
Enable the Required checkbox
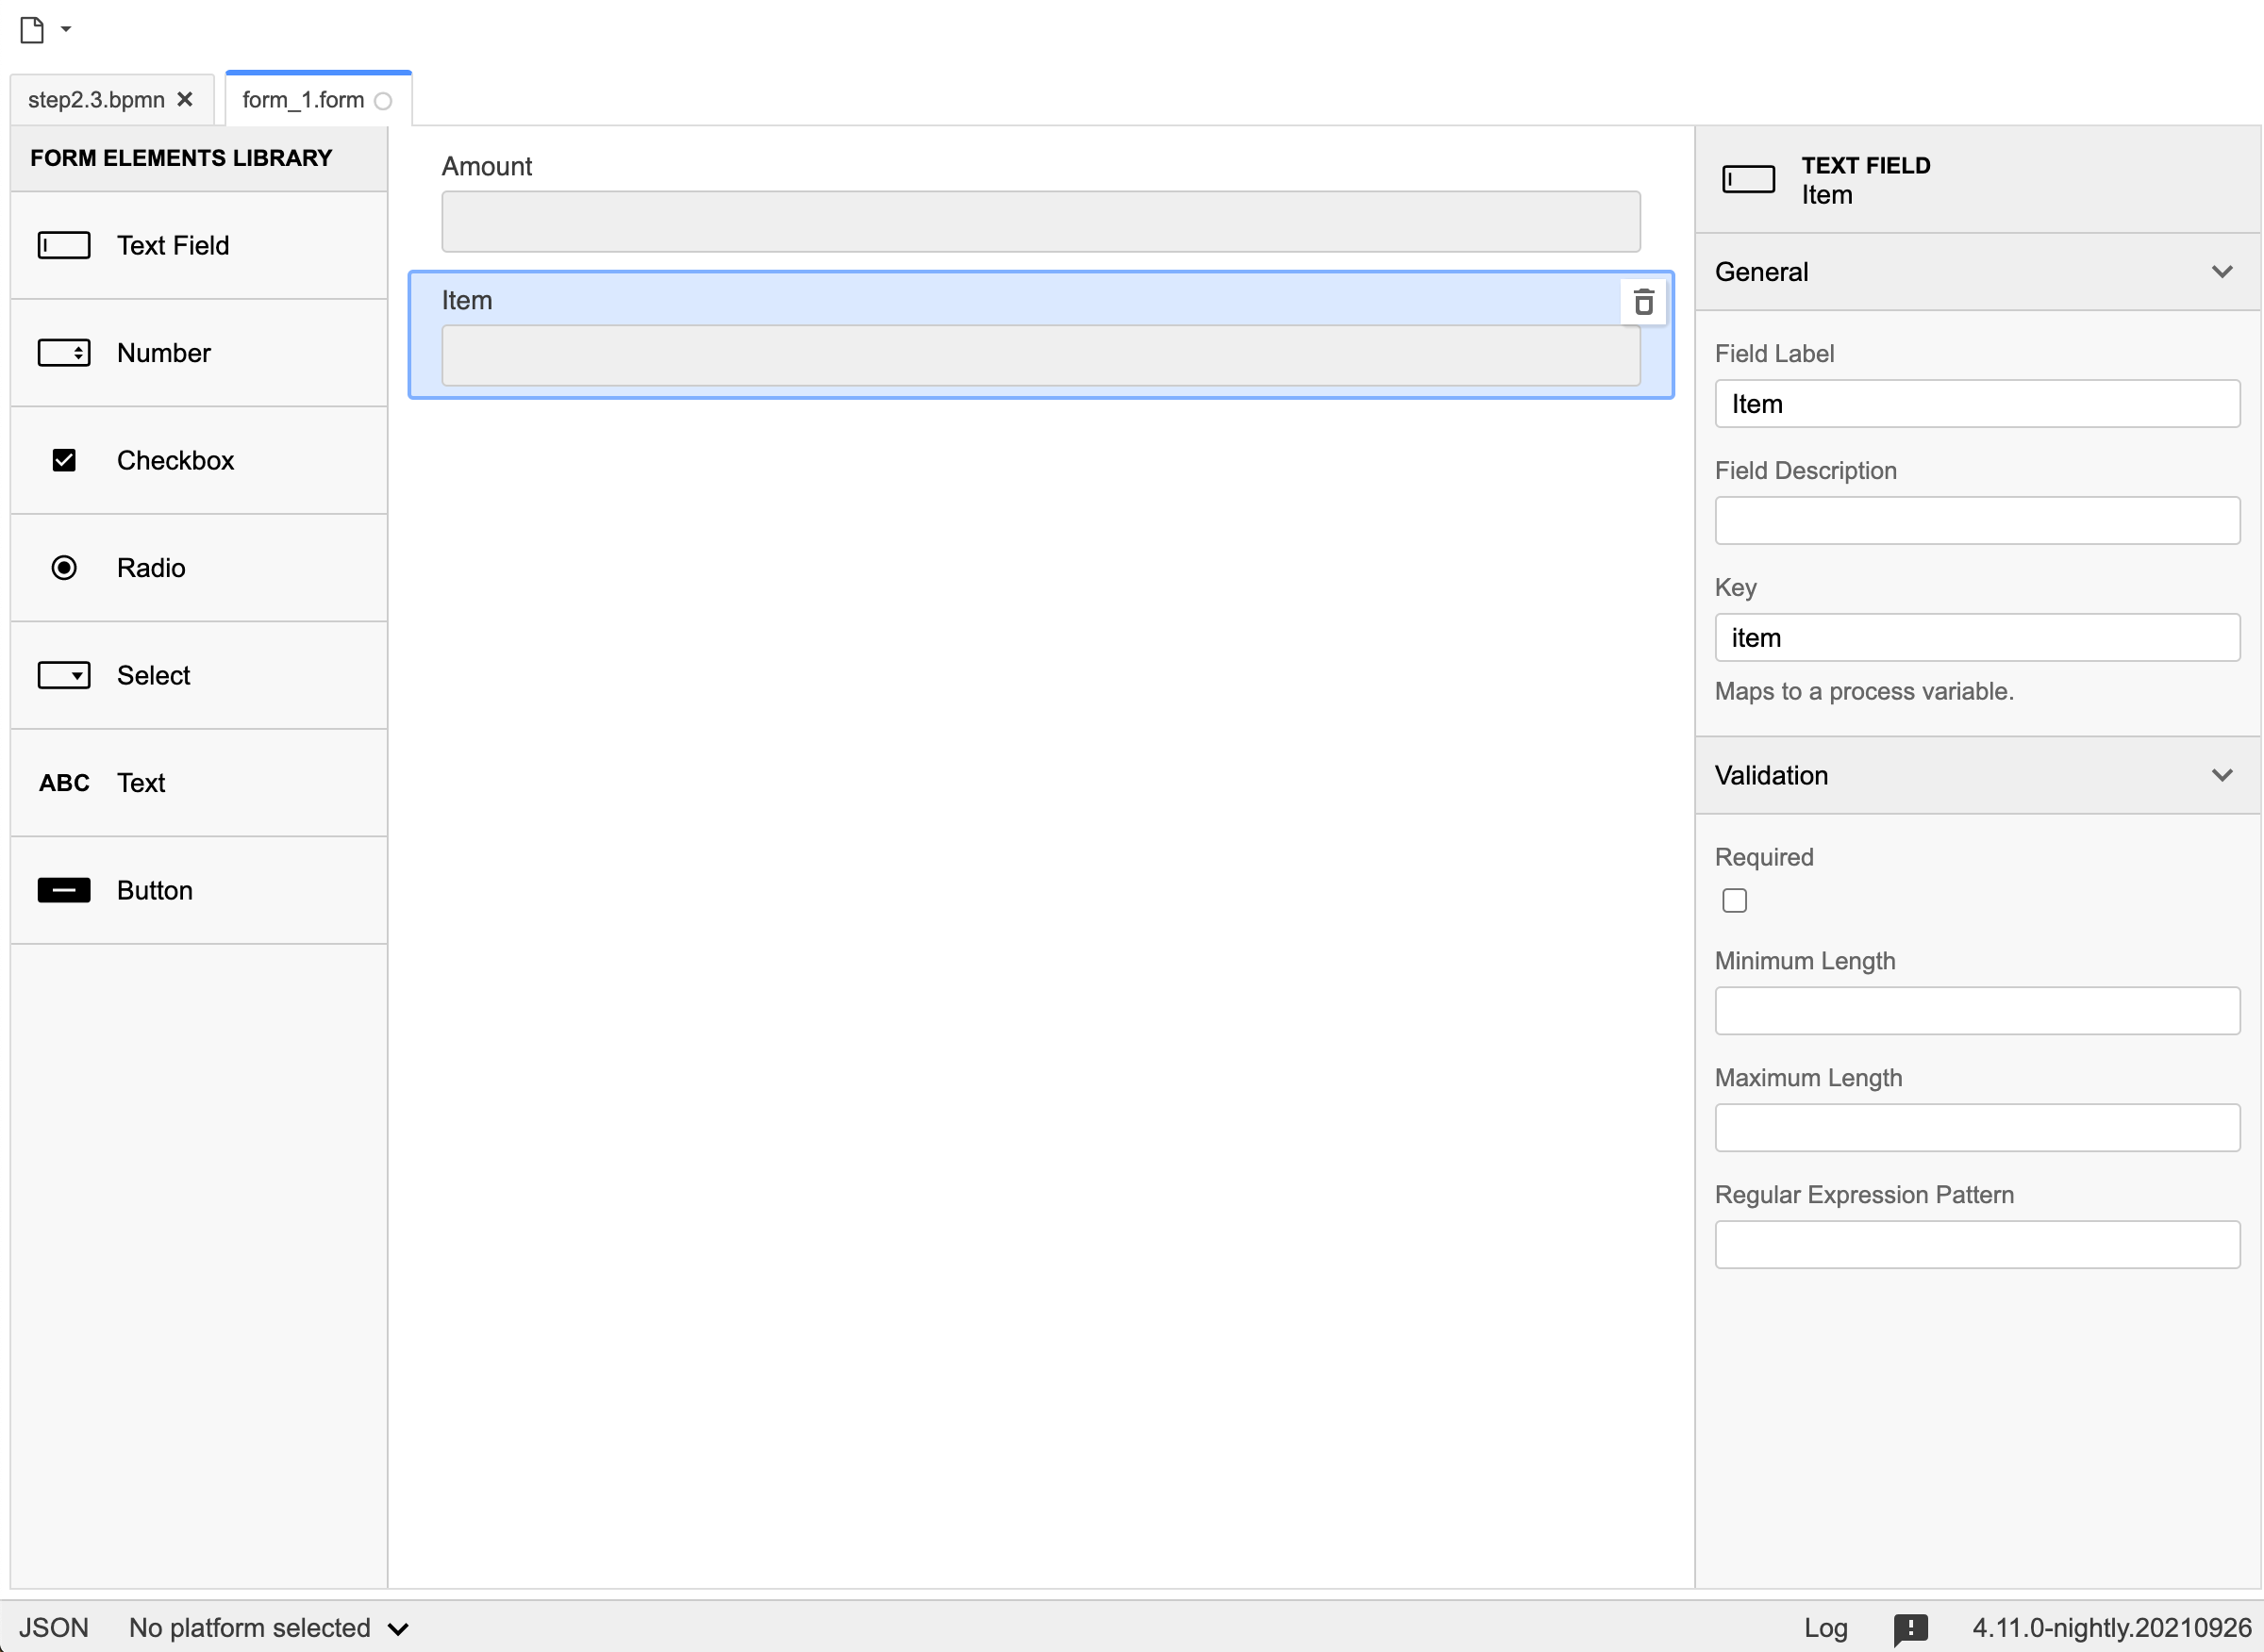pos(1735,901)
